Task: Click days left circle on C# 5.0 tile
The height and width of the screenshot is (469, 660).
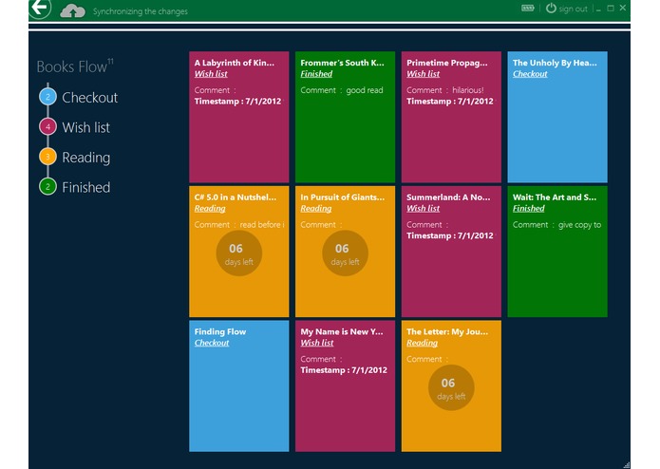Action: pos(239,253)
